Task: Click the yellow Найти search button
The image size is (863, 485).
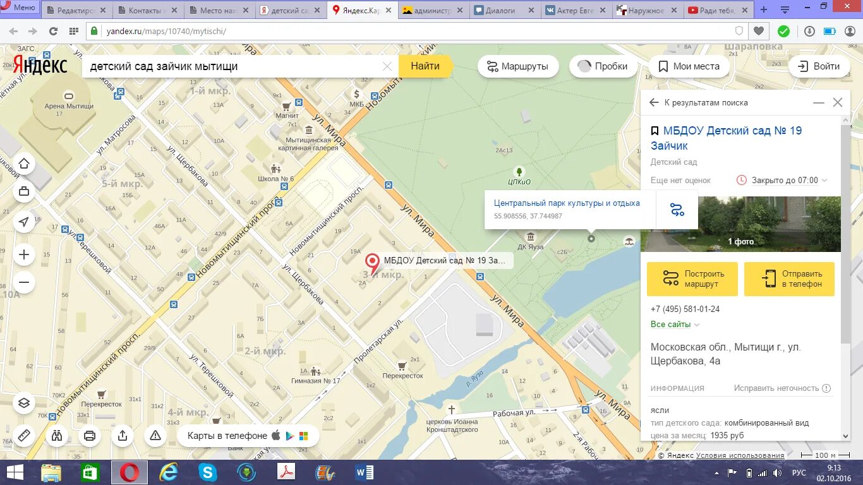Action: [425, 66]
